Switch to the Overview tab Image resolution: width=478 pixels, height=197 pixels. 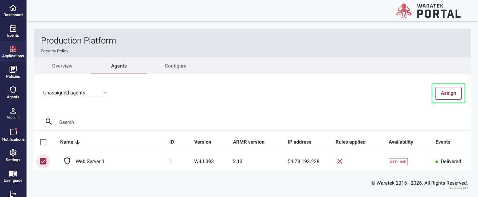pos(62,66)
